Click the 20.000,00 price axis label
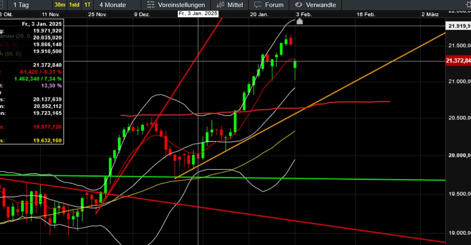 tap(459, 155)
